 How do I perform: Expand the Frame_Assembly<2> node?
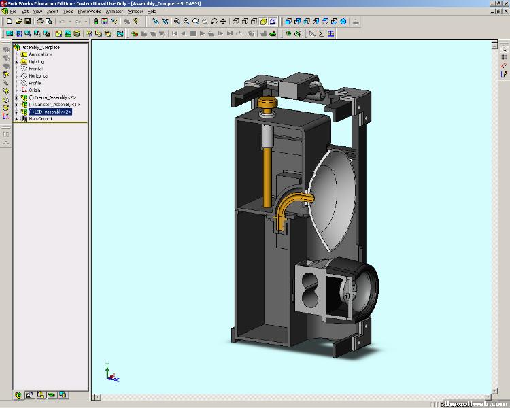17,97
